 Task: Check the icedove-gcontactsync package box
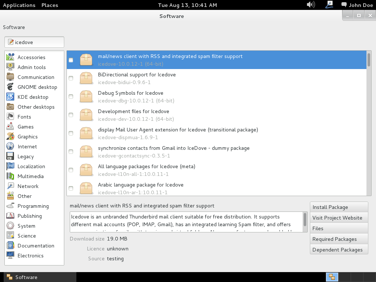click(71, 152)
